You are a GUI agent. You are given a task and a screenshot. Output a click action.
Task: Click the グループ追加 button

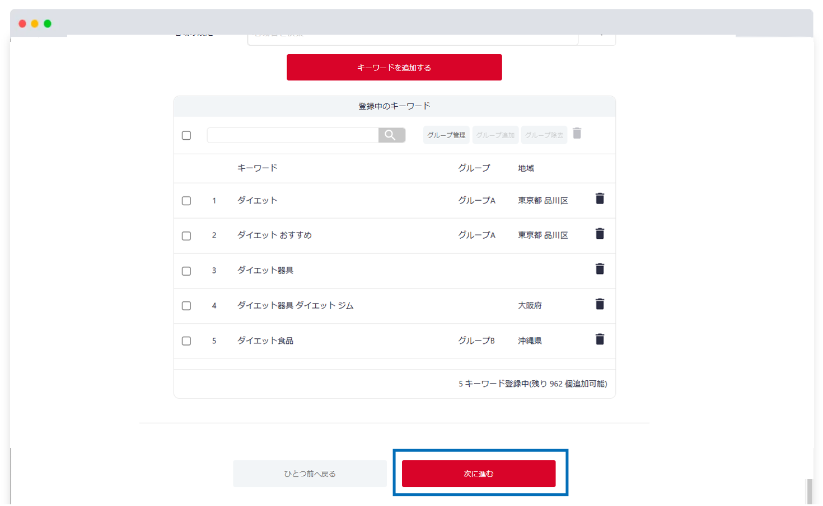(x=495, y=135)
